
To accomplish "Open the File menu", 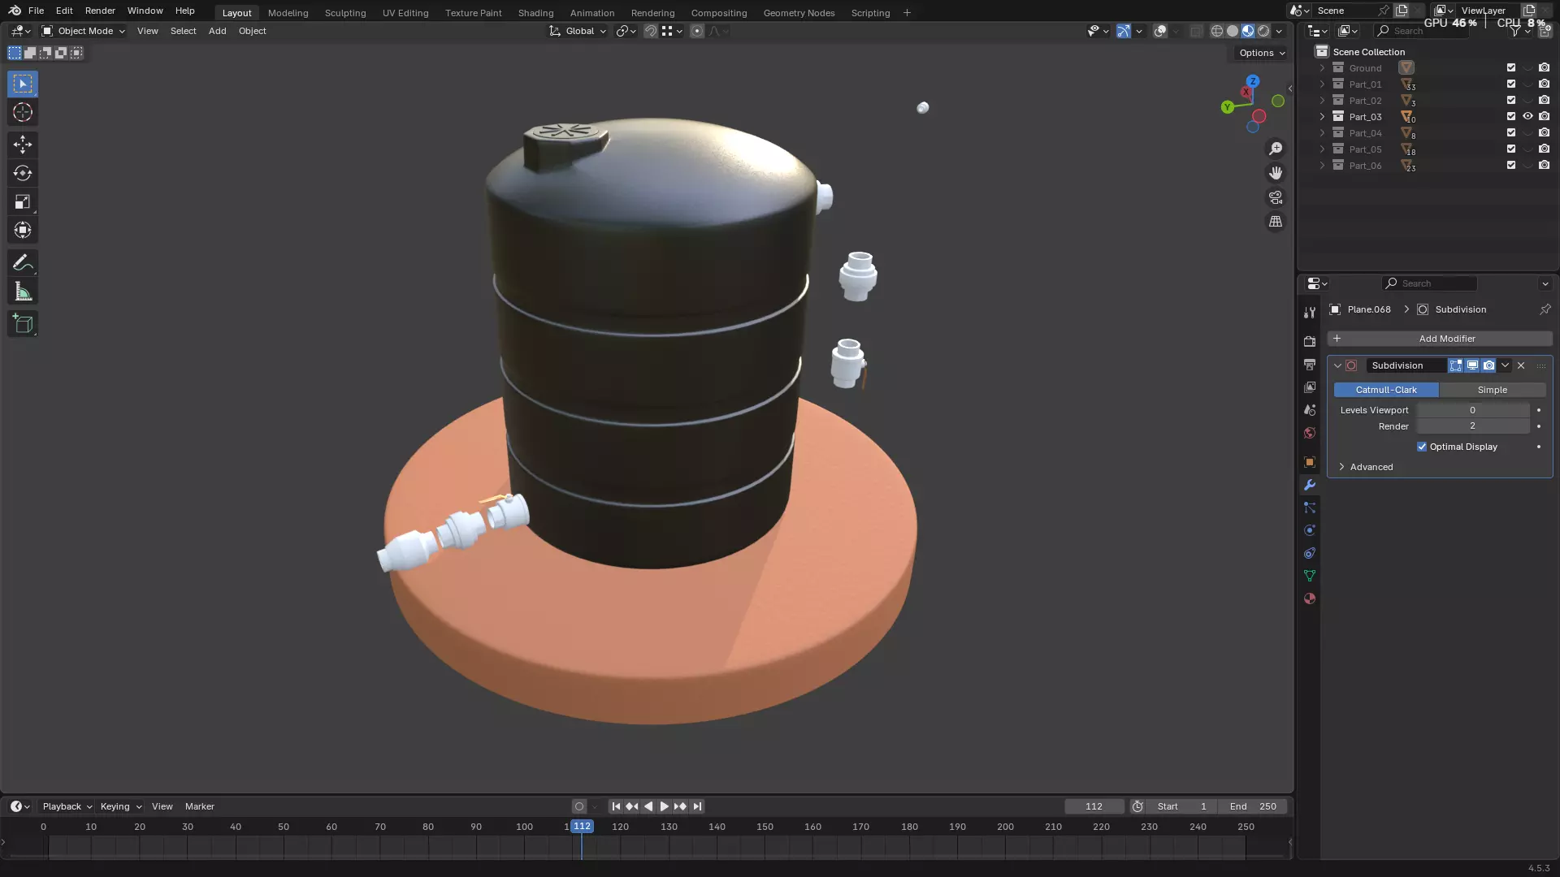I will tap(36, 11).
